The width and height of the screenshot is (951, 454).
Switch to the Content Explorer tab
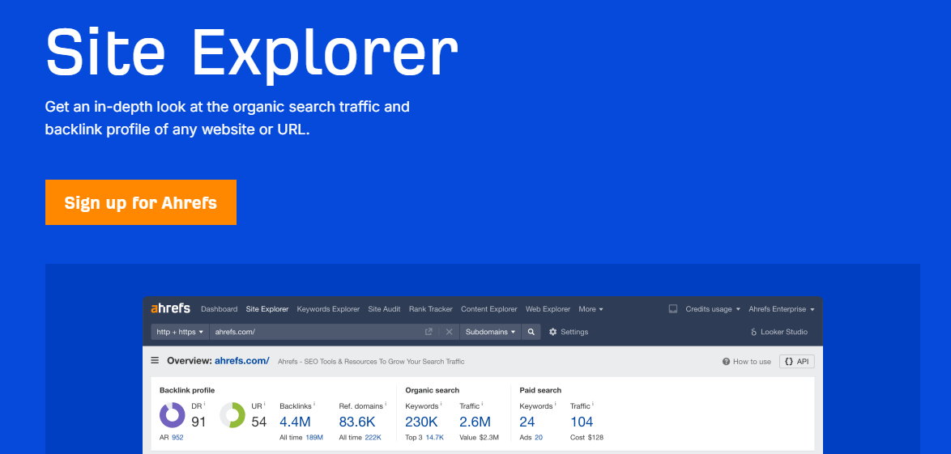click(488, 308)
